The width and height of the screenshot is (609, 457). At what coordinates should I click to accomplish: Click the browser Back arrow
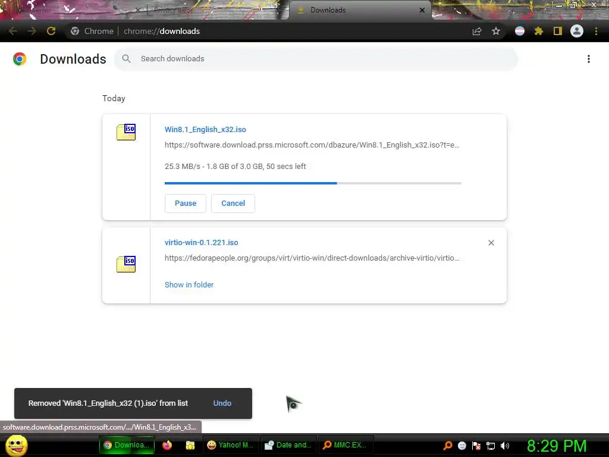coord(13,31)
